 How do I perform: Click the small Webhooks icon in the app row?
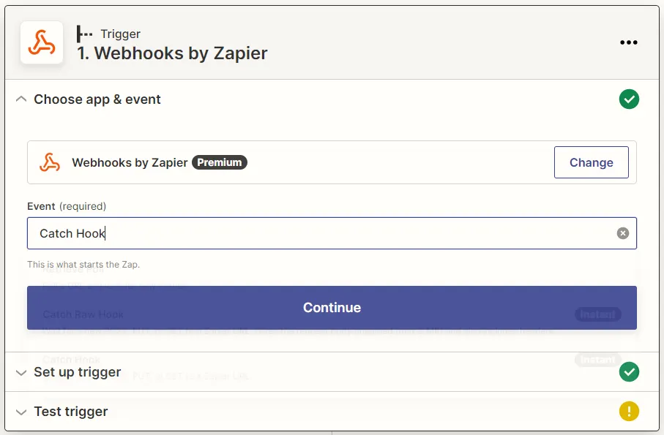tap(50, 162)
